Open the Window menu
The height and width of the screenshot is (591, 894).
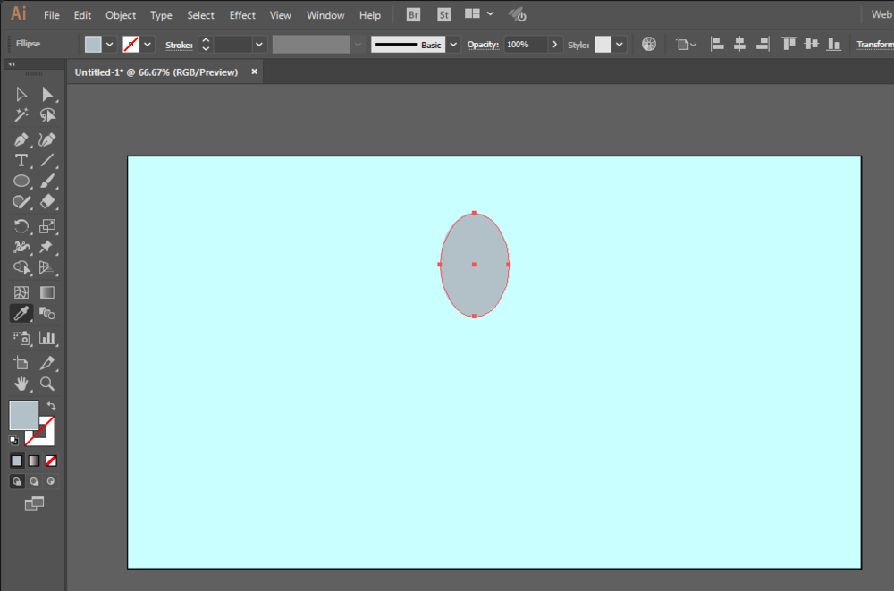pos(325,15)
